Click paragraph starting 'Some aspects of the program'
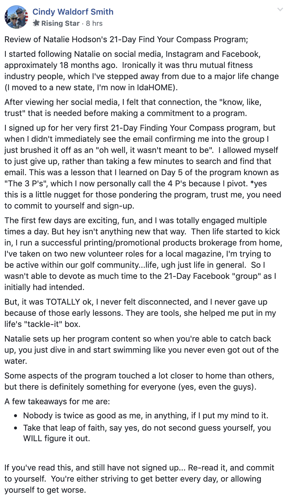The image size is (289, 498). (x=139, y=381)
